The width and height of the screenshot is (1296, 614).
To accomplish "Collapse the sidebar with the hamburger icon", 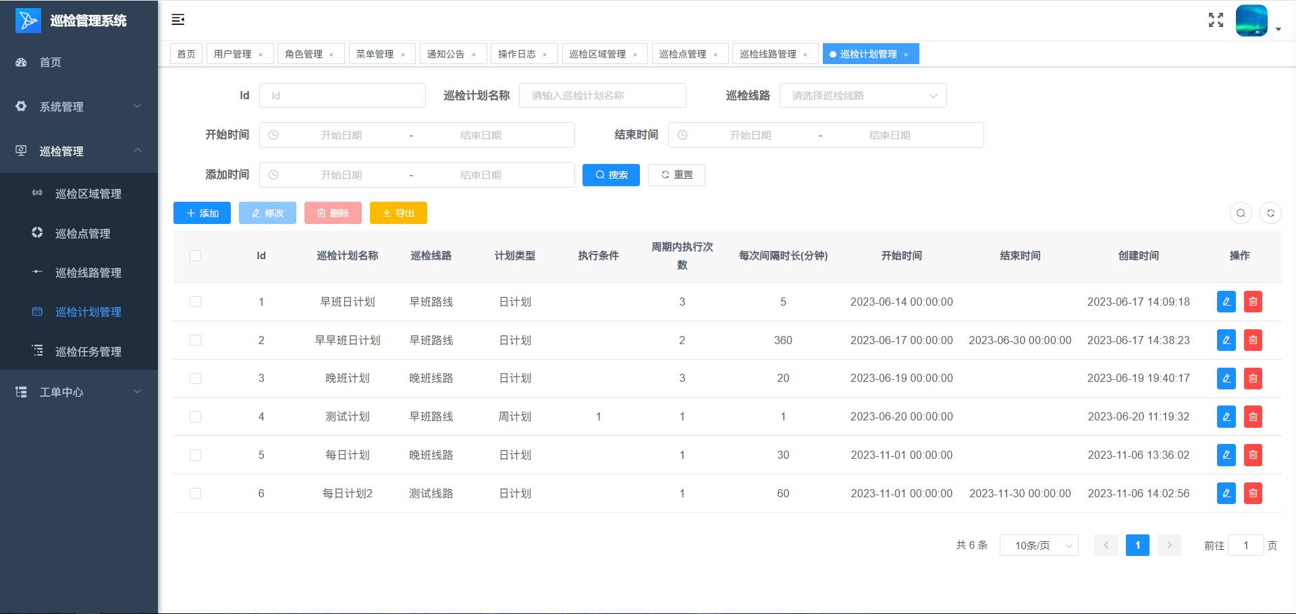I will [x=178, y=20].
